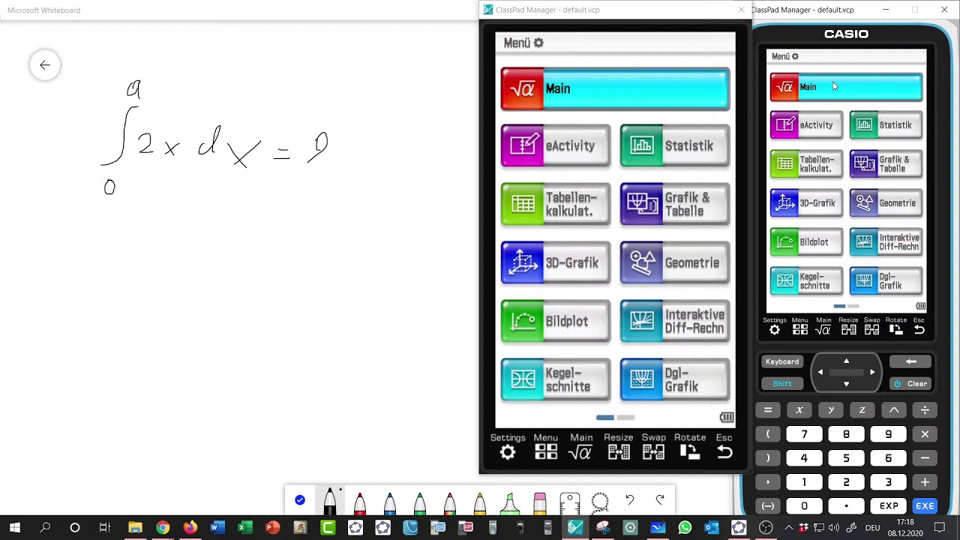This screenshot has width=960, height=540.
Task: Open eActivity in large ClassPad menu
Action: click(x=555, y=145)
